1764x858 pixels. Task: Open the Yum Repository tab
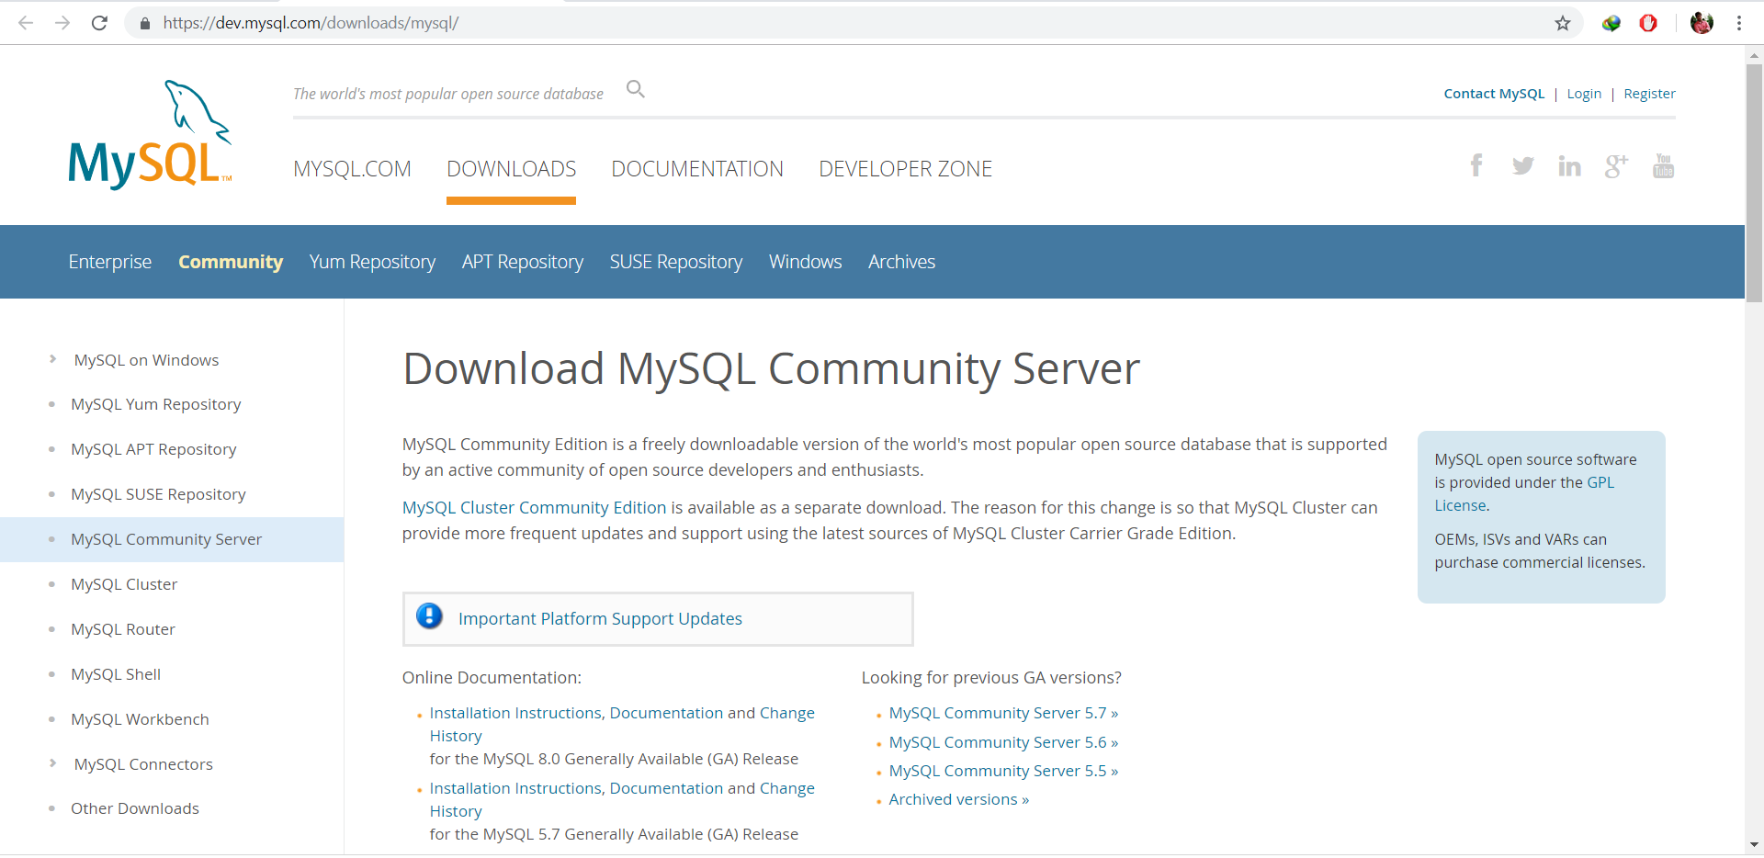tap(372, 262)
